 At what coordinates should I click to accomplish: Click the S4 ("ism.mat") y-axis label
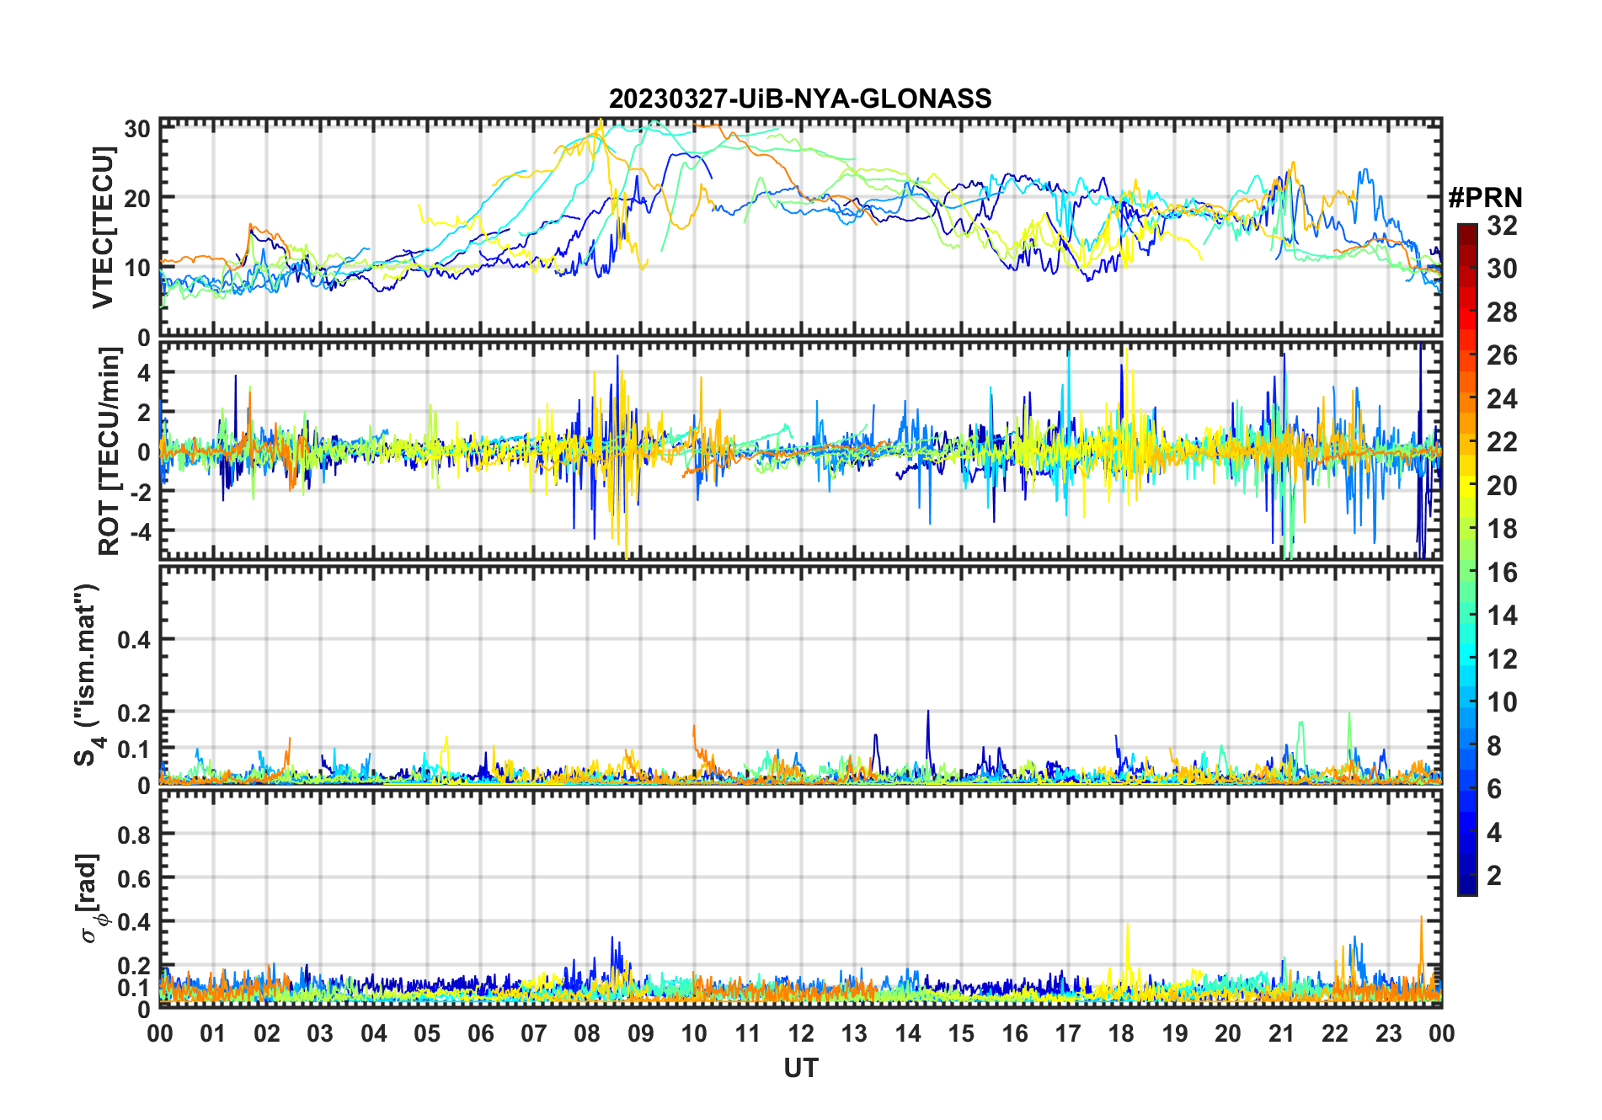coord(88,675)
